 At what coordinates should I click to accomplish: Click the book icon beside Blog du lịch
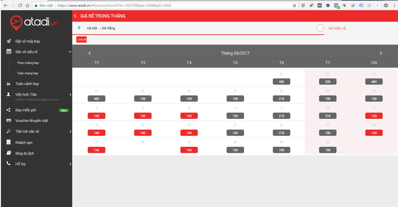tap(8, 153)
